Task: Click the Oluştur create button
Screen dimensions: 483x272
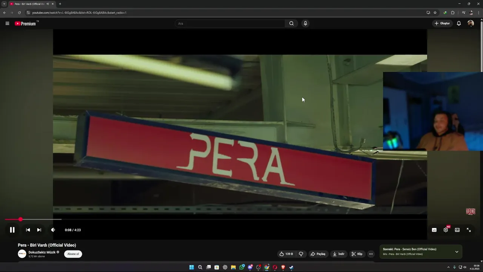Action: coord(442,23)
